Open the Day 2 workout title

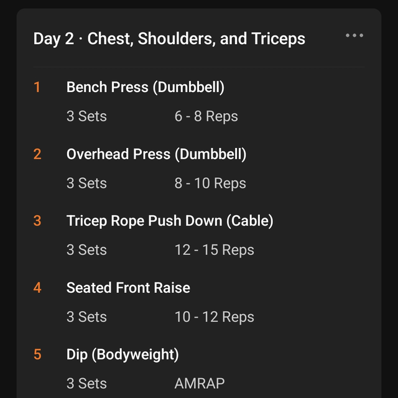click(x=169, y=39)
